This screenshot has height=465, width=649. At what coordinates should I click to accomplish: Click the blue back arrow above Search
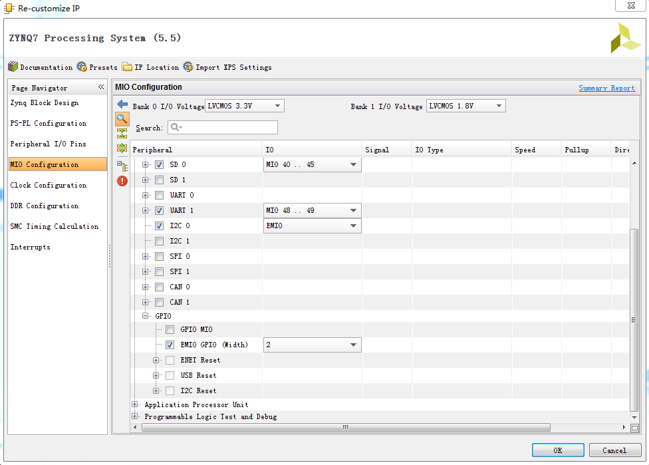[122, 103]
